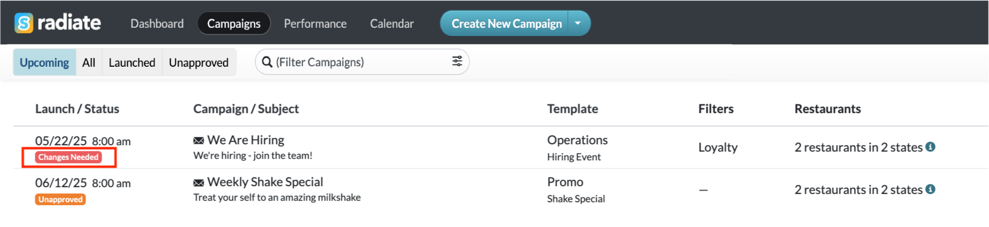Viewport: 989px width, 227px height.
Task: Go to Performance section
Action: click(x=315, y=23)
